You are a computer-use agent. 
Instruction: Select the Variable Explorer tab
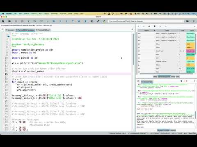pos(164,77)
